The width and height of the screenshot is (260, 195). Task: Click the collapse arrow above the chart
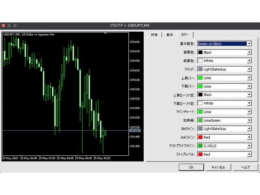pos(105,33)
